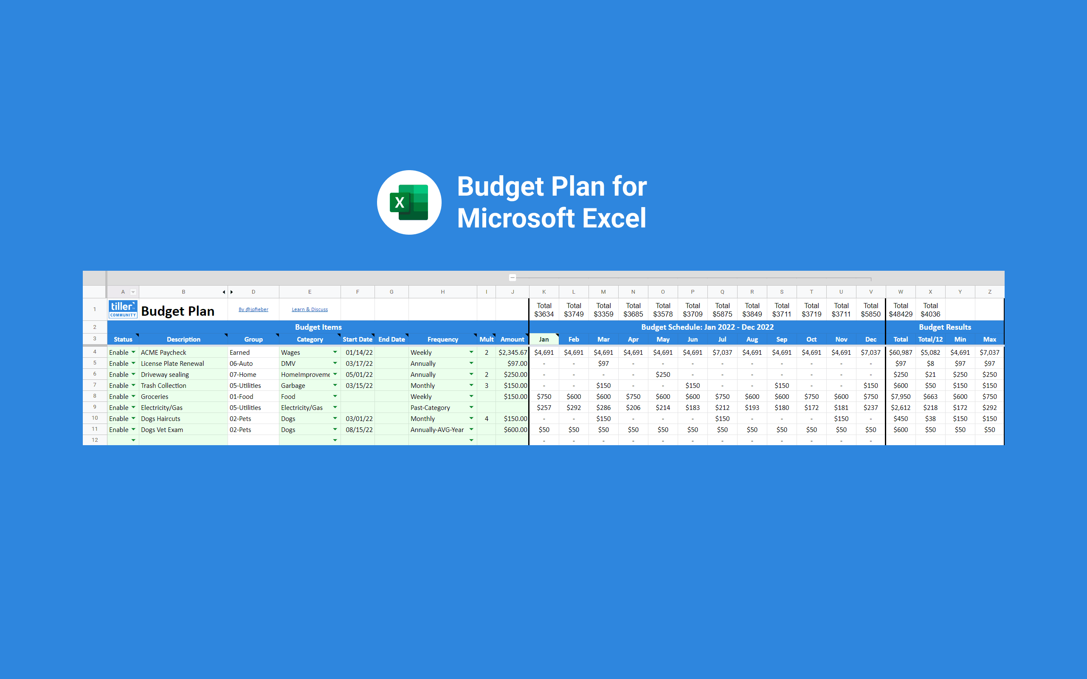The height and width of the screenshot is (679, 1087).
Task: Select row 10 header
Action: (95, 418)
